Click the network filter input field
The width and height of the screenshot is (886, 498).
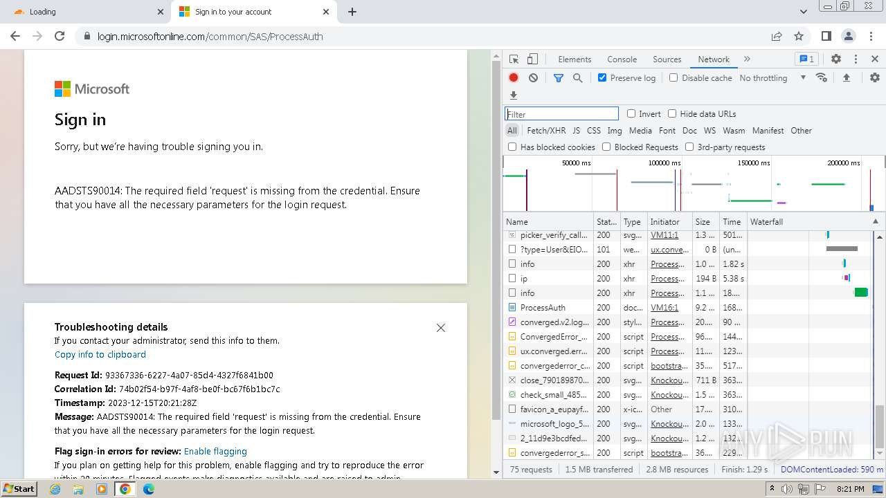pos(561,114)
